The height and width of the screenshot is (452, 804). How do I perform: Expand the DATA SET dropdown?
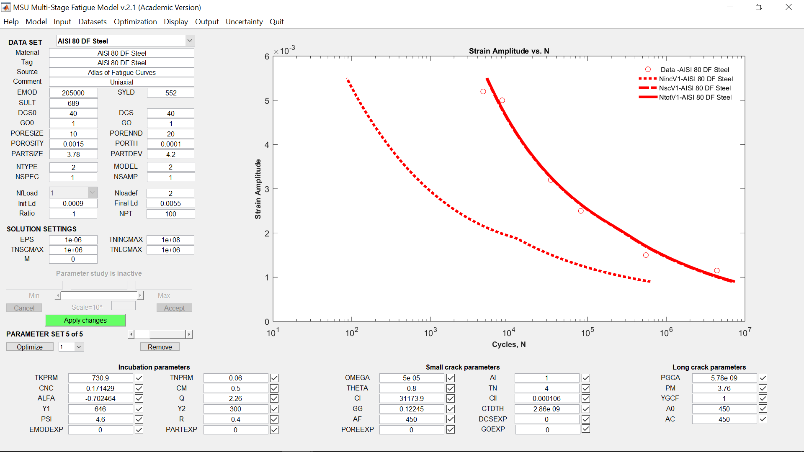tap(190, 41)
